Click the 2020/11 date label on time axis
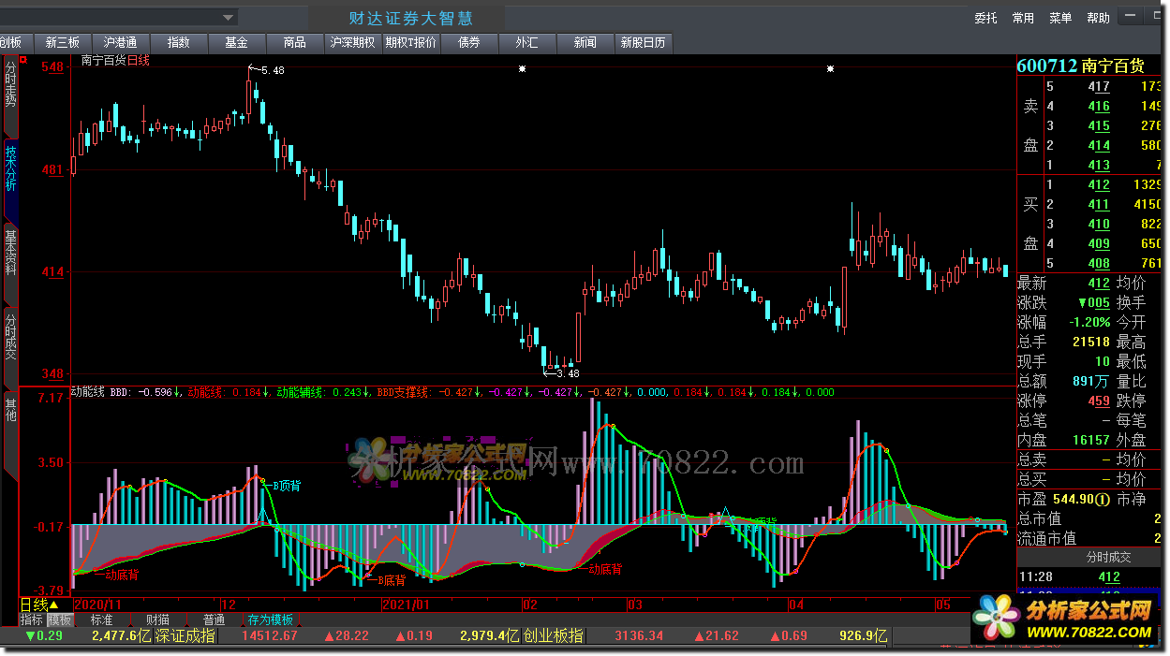The image size is (1170, 656). pyautogui.click(x=97, y=605)
